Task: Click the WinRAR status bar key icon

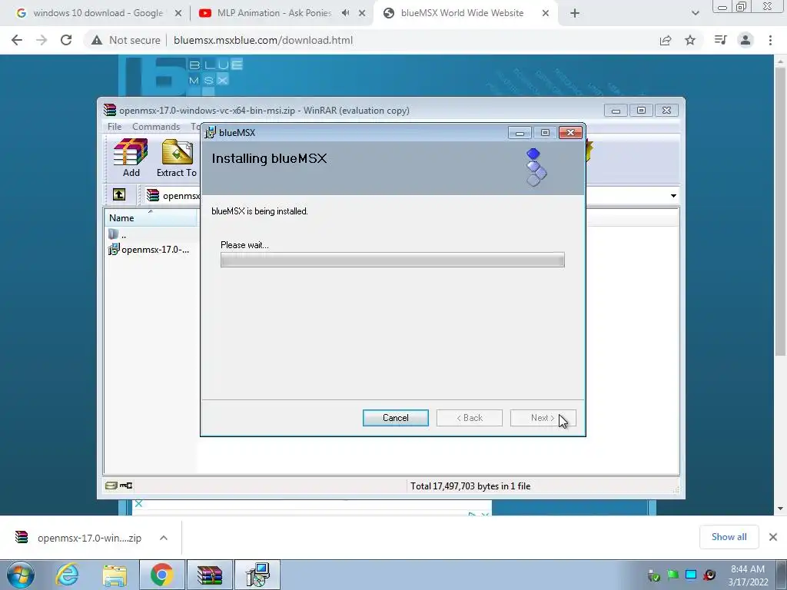Action: pos(126,486)
